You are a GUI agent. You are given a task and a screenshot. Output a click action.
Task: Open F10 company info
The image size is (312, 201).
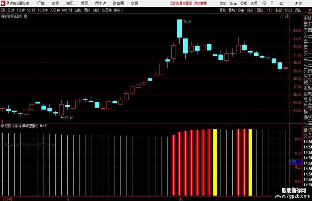269,10
